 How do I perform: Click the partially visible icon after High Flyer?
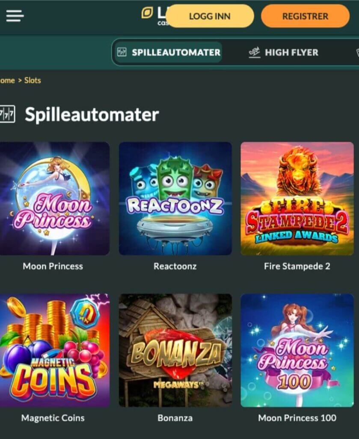coord(357,52)
